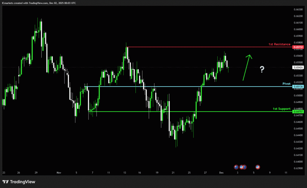Image resolution: width=307 pixels, height=188 pixels.
Task: Click the "Pivot" text label
Action: pyautogui.click(x=286, y=84)
